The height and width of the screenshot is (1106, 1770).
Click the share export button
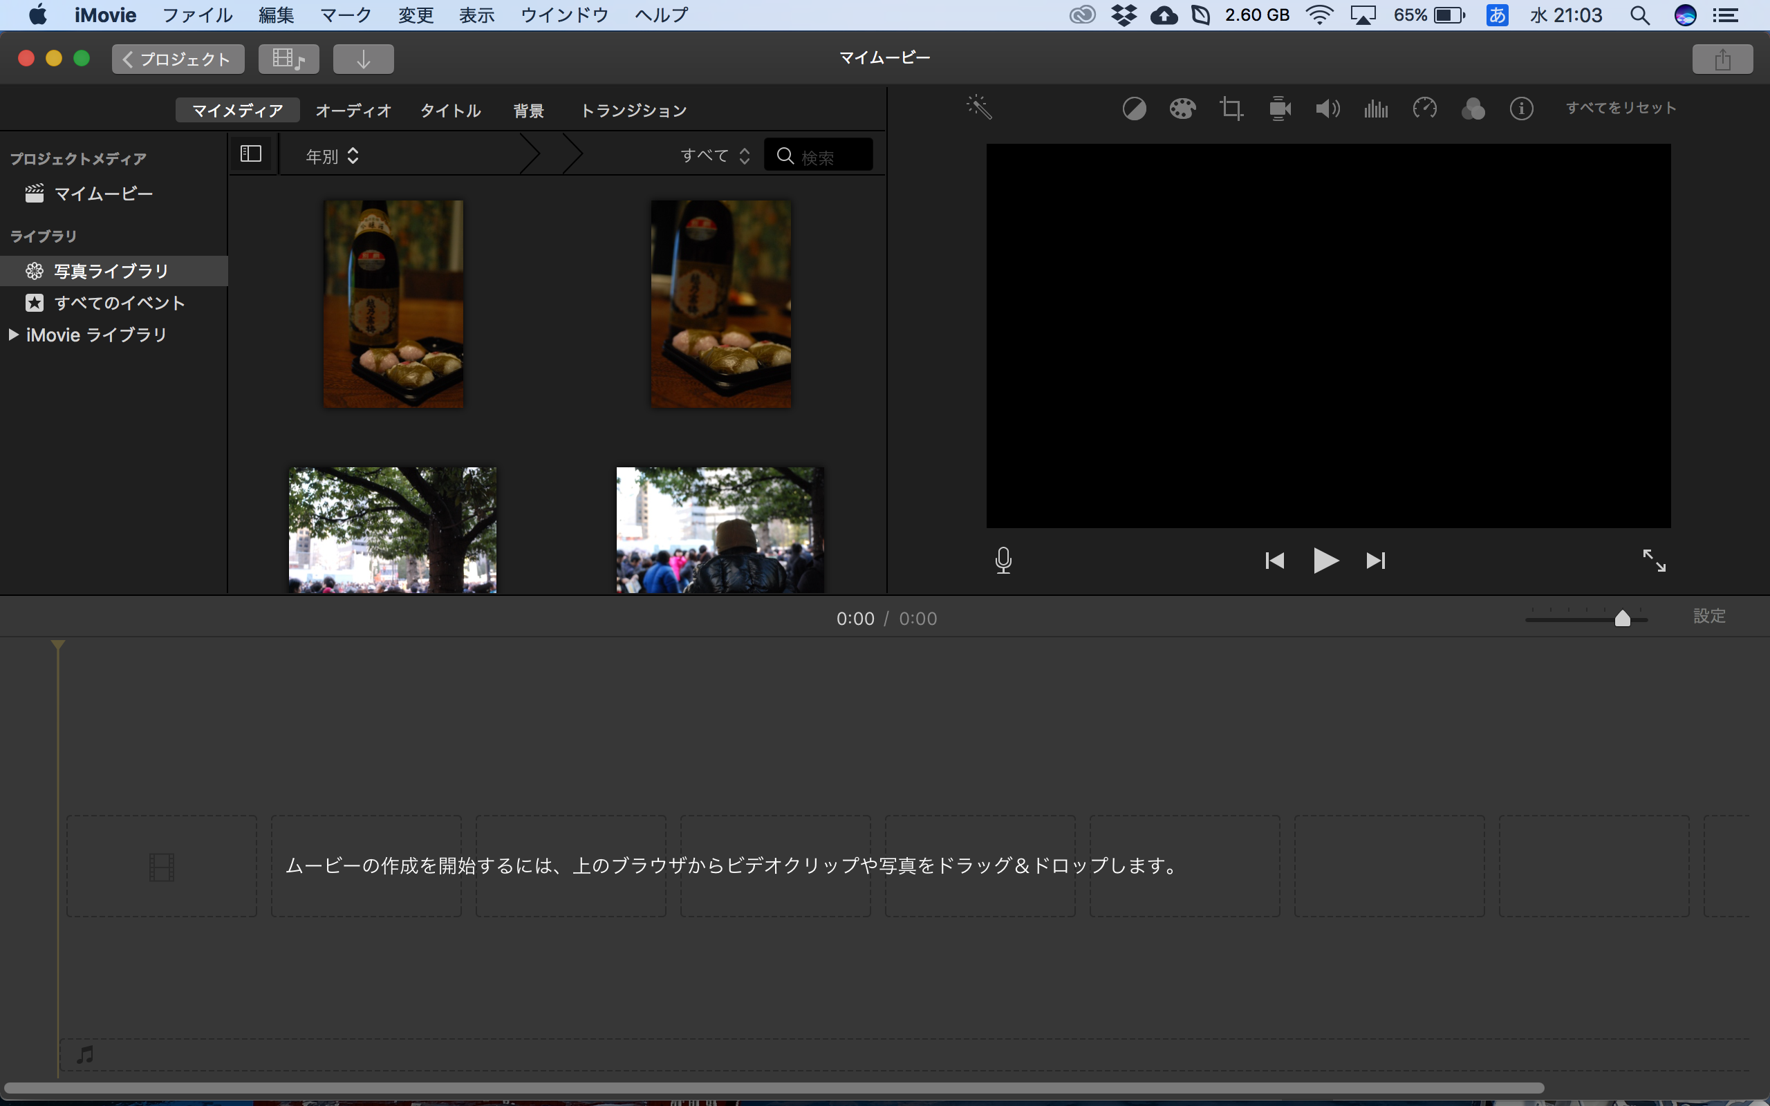tap(1722, 59)
